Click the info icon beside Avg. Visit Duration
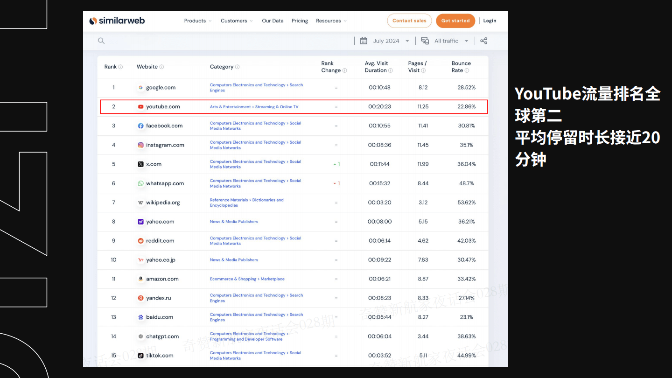This screenshot has height=378, width=672. click(391, 70)
